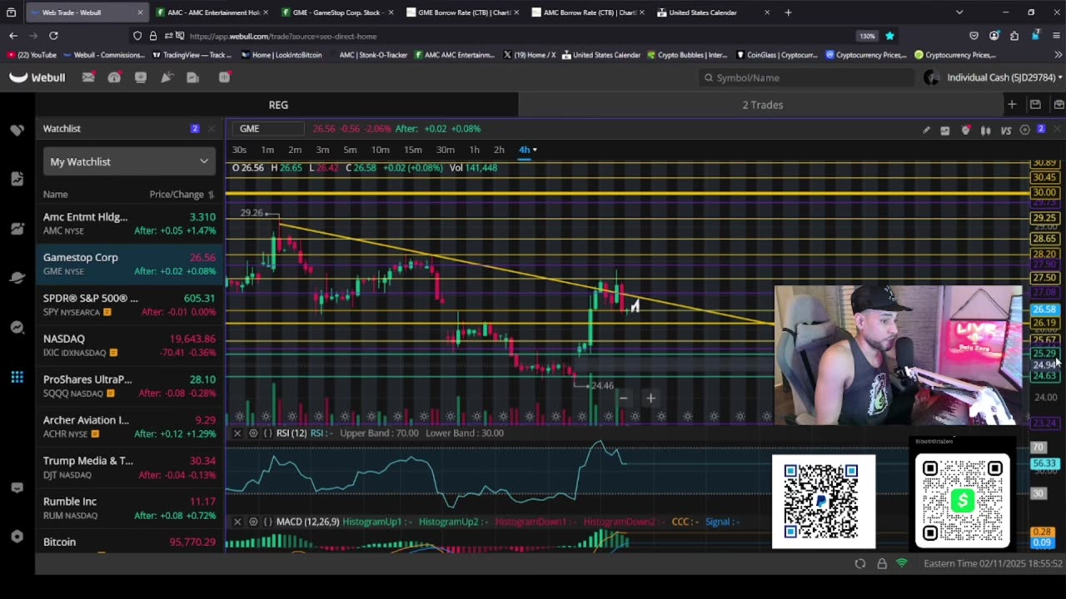Add new layout with plus icon
The height and width of the screenshot is (599, 1066).
[1012, 105]
